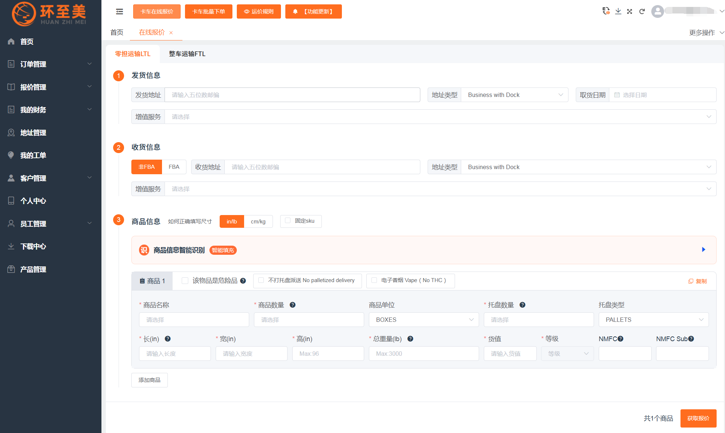Image resolution: width=725 pixels, height=433 pixels.
Task: Open 地址管理 in the sidebar
Action: pyautogui.click(x=50, y=133)
